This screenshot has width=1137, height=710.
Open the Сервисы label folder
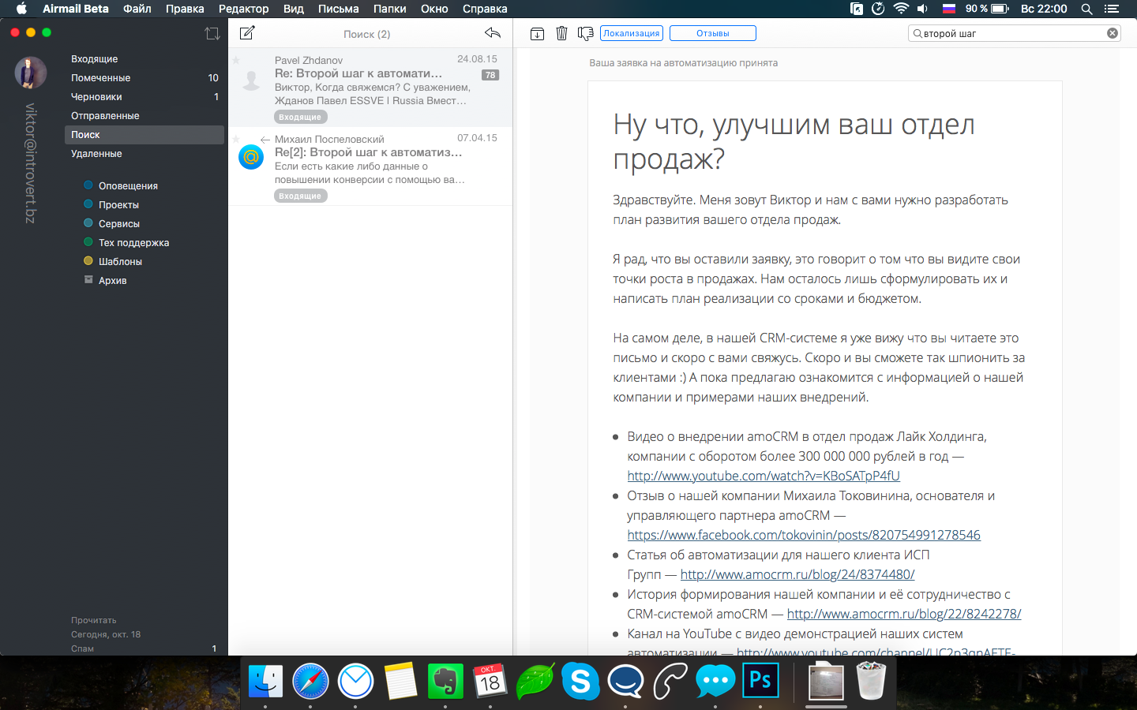tap(119, 224)
